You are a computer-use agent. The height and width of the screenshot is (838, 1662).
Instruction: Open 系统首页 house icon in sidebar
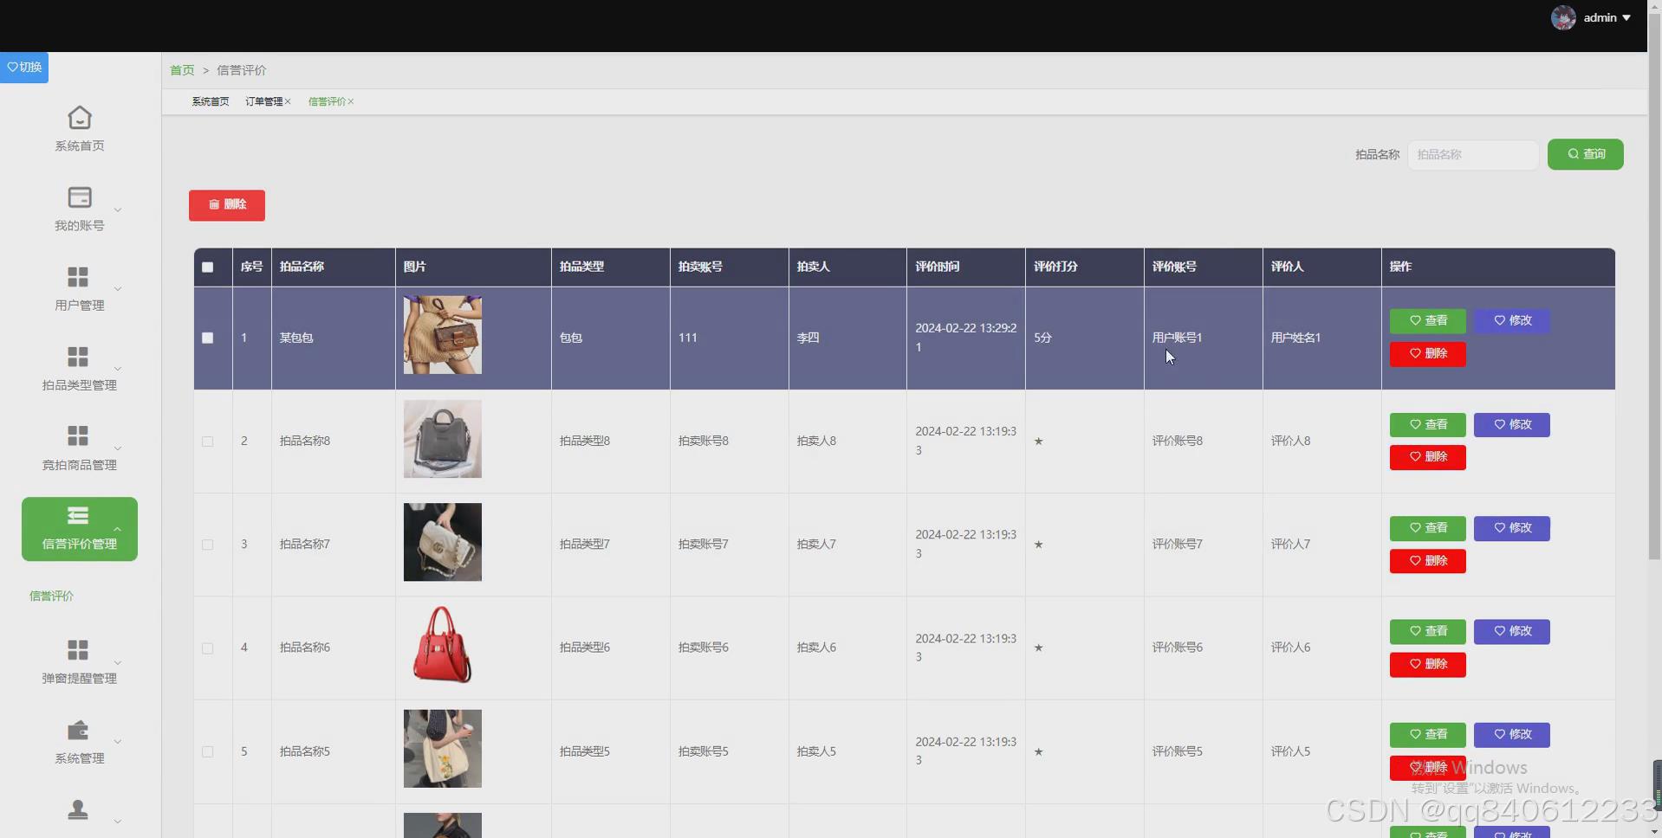(x=80, y=117)
